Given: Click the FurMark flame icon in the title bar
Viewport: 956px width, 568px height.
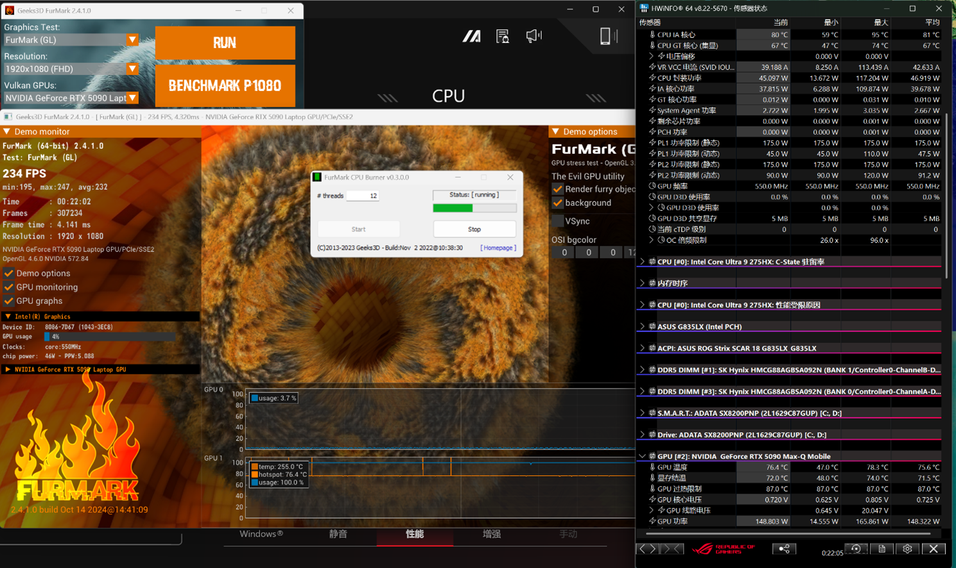Looking at the screenshot, I should (x=9, y=10).
